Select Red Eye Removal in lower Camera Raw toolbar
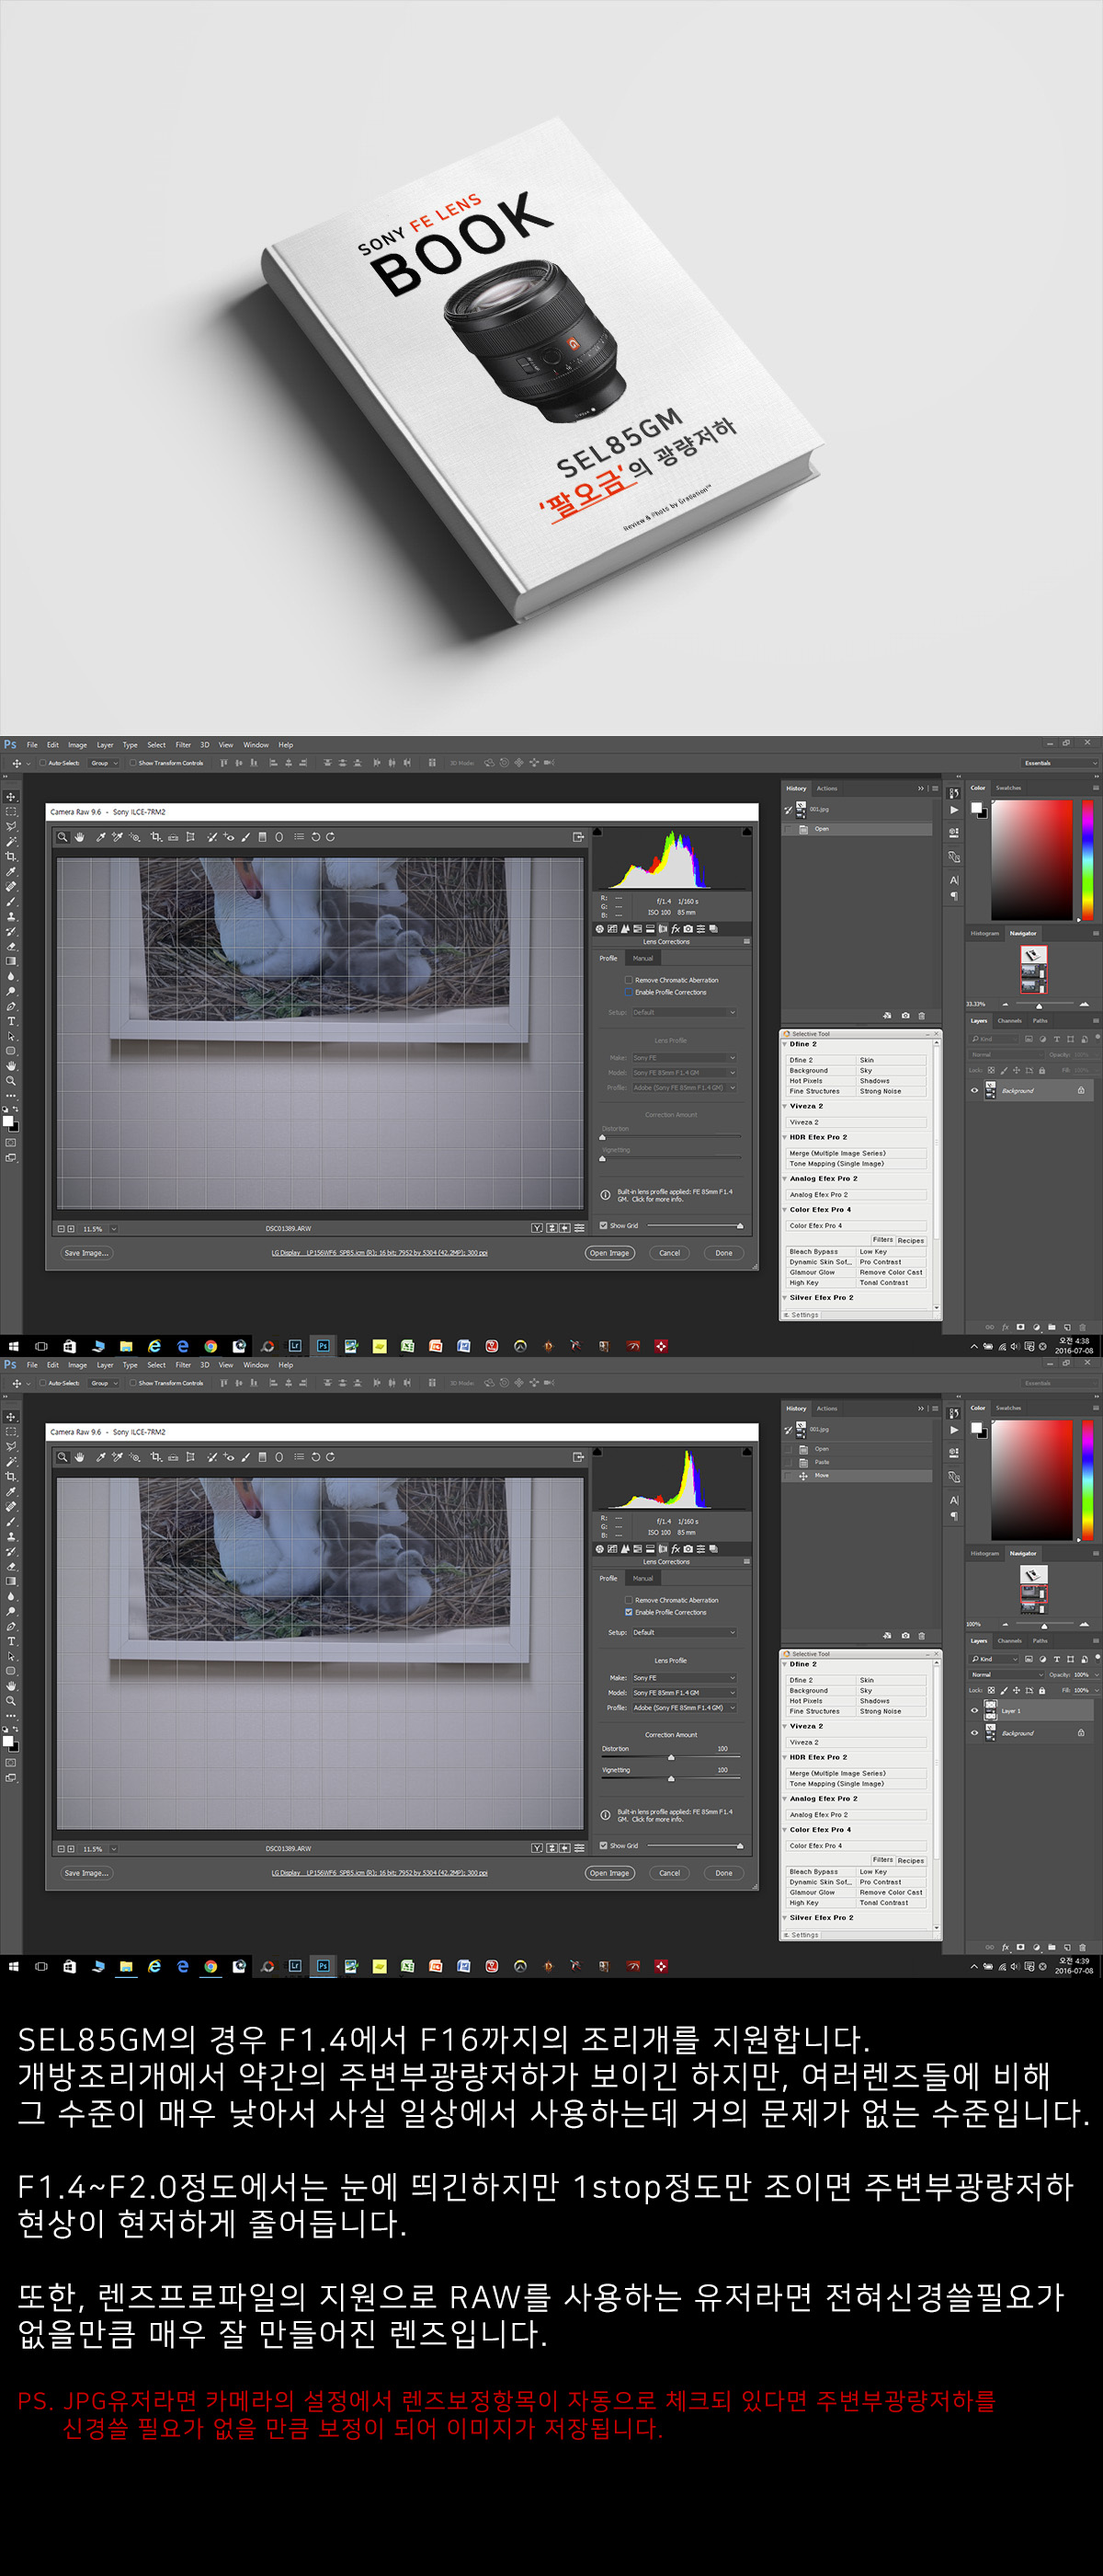The width and height of the screenshot is (1103, 2576). click(x=229, y=1457)
